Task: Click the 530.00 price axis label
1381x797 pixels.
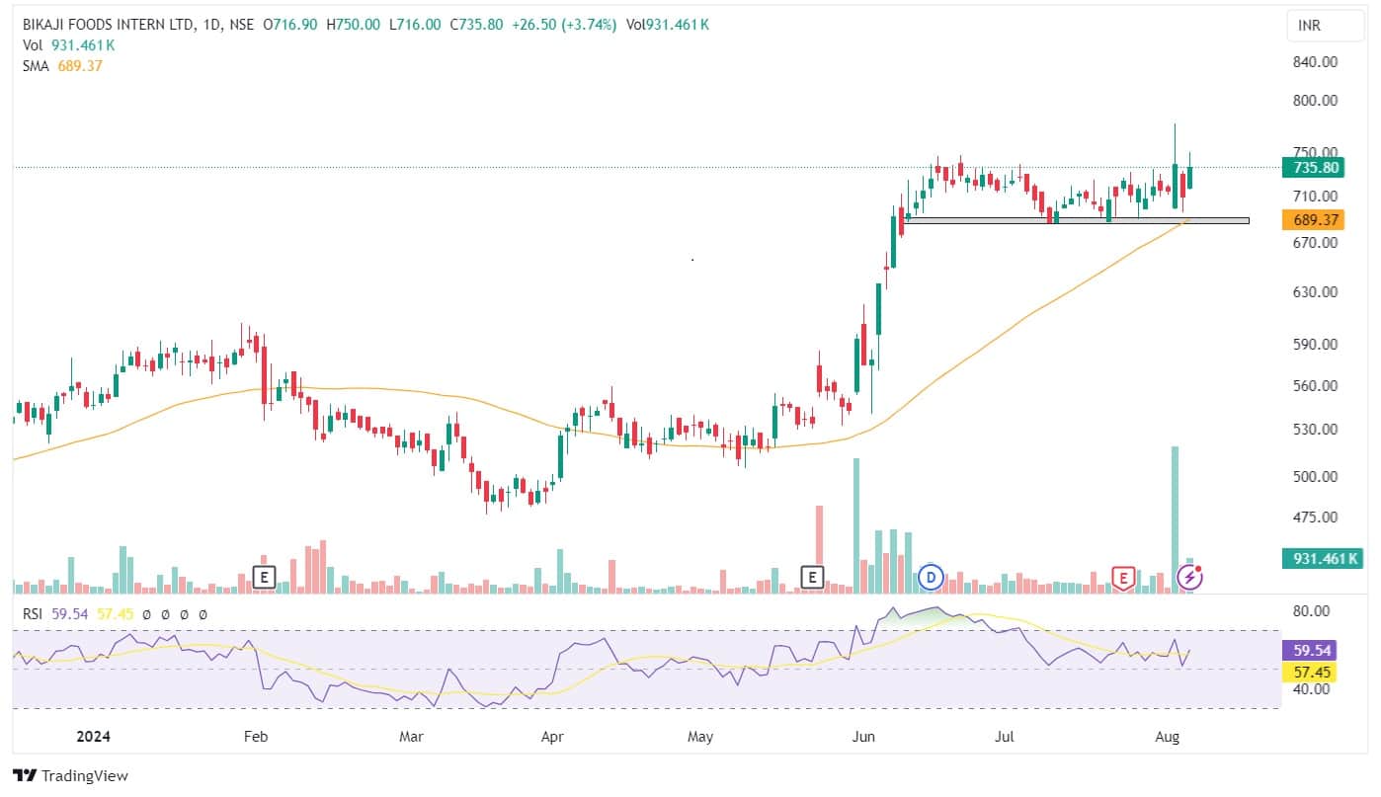Action: tap(1315, 429)
